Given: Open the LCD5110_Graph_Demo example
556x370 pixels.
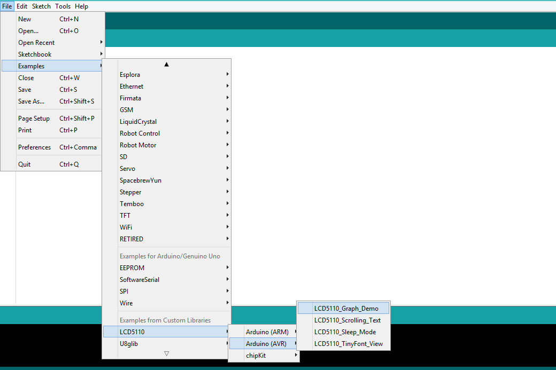Looking at the screenshot, I should pos(344,309).
